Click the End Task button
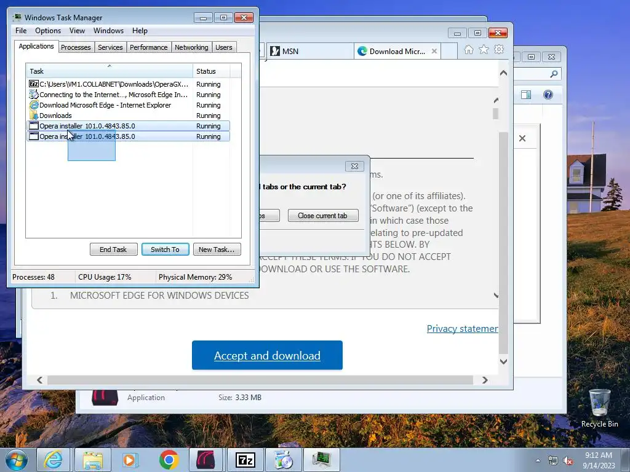630x472 pixels. click(x=113, y=250)
